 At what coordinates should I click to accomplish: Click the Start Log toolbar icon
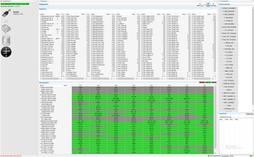click(200, 5)
